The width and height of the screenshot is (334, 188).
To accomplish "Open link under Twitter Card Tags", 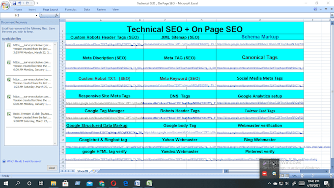I will [x=260, y=118].
